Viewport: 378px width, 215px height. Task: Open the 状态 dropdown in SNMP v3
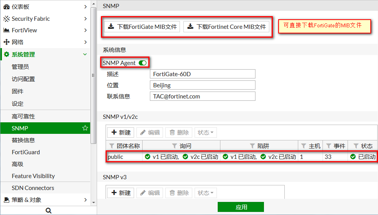pos(206,193)
